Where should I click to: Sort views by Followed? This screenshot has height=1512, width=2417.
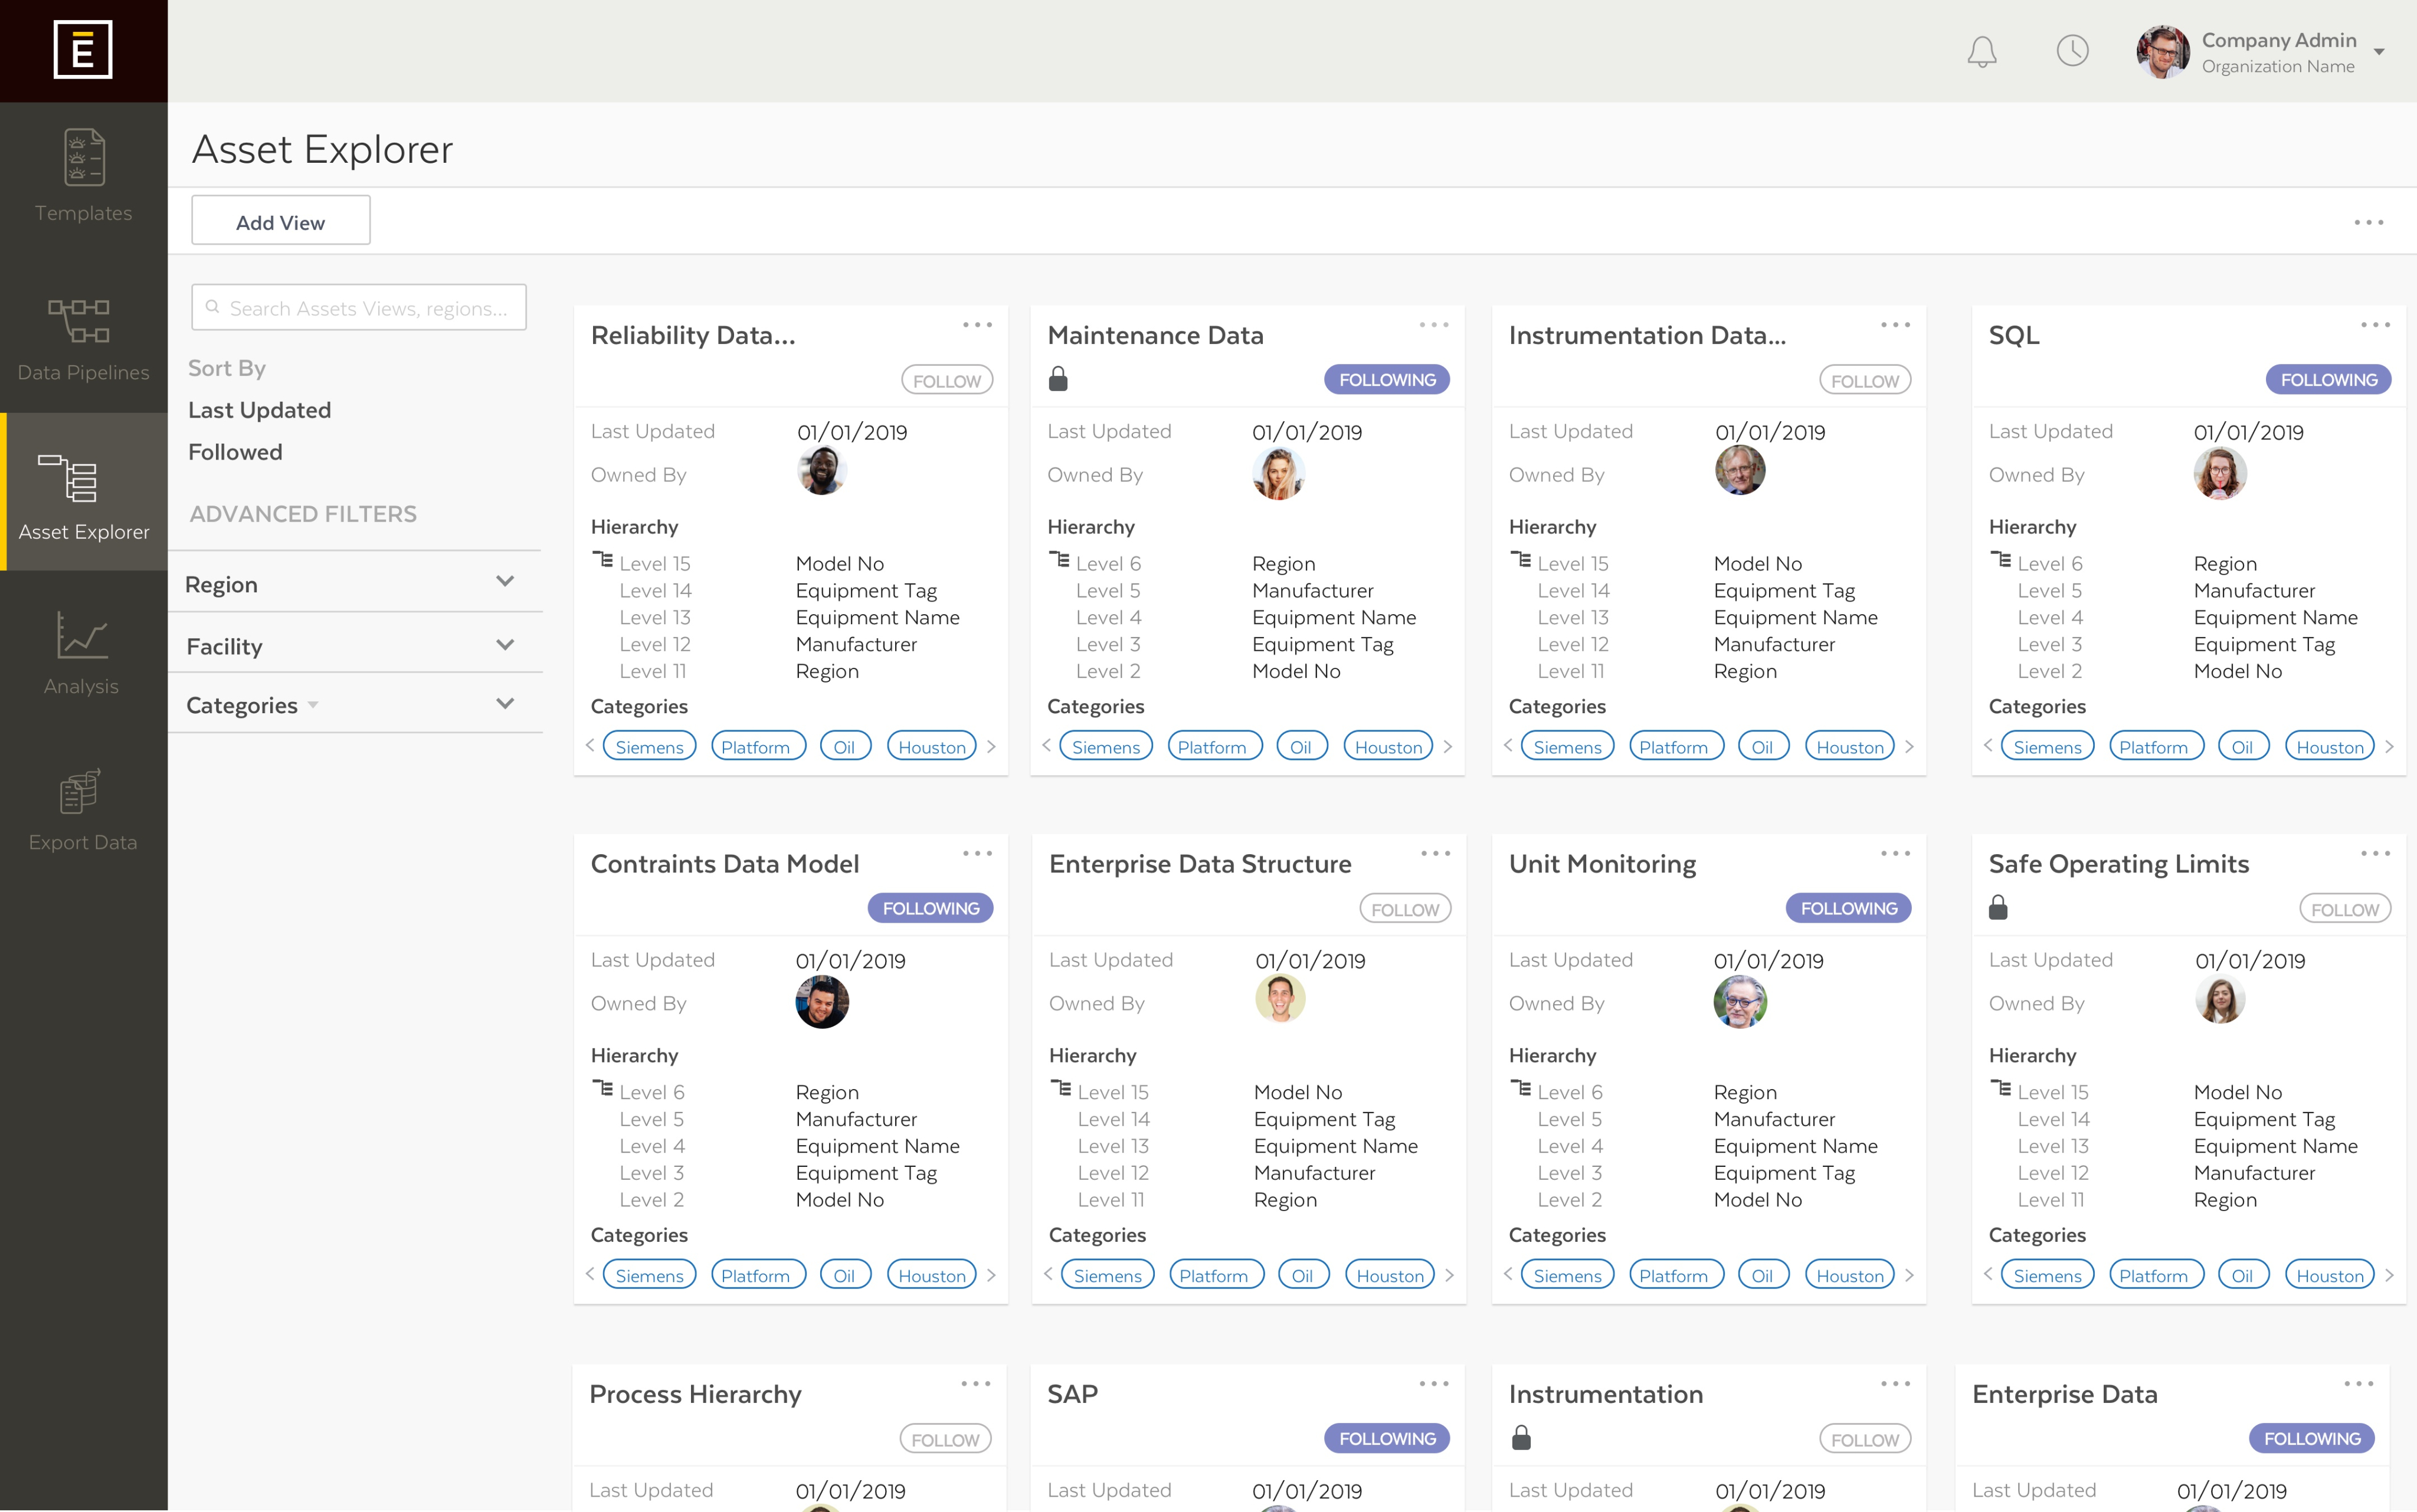click(x=235, y=452)
